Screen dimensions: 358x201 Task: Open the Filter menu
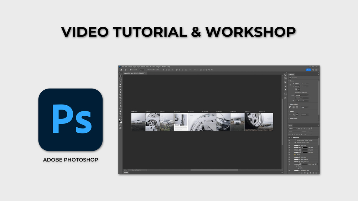(147, 67)
